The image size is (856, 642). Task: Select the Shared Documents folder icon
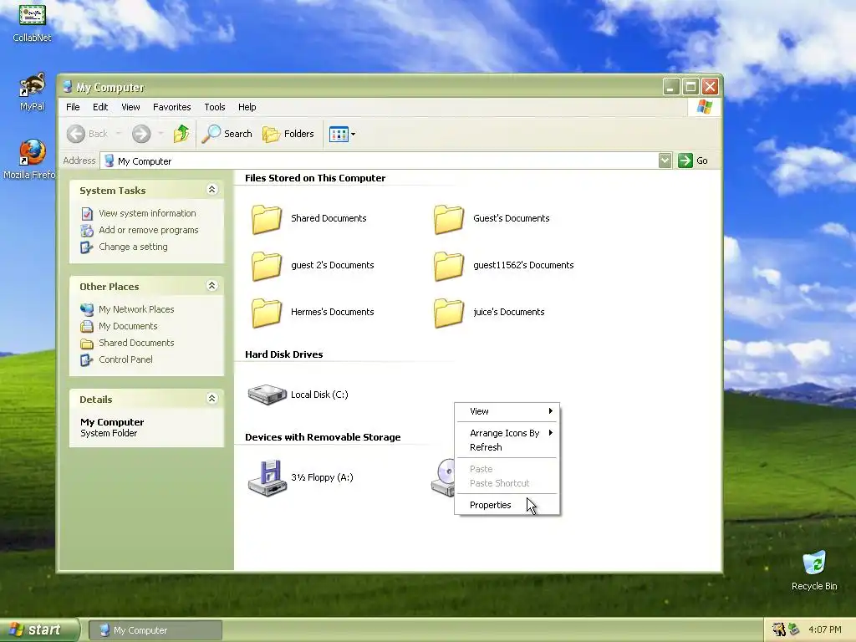pos(267,220)
